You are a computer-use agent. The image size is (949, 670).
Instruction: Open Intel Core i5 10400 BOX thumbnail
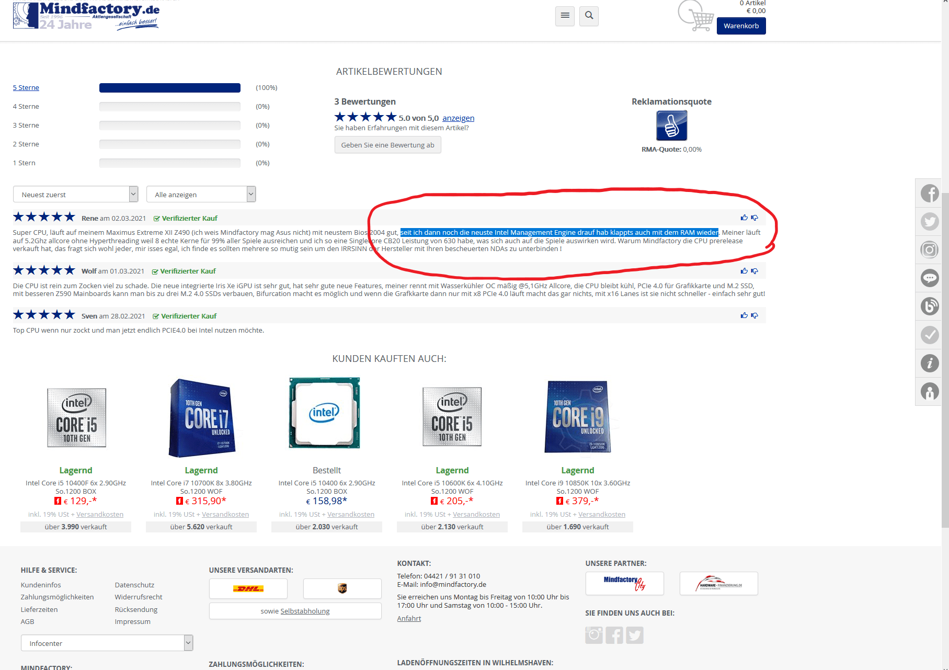click(x=325, y=413)
